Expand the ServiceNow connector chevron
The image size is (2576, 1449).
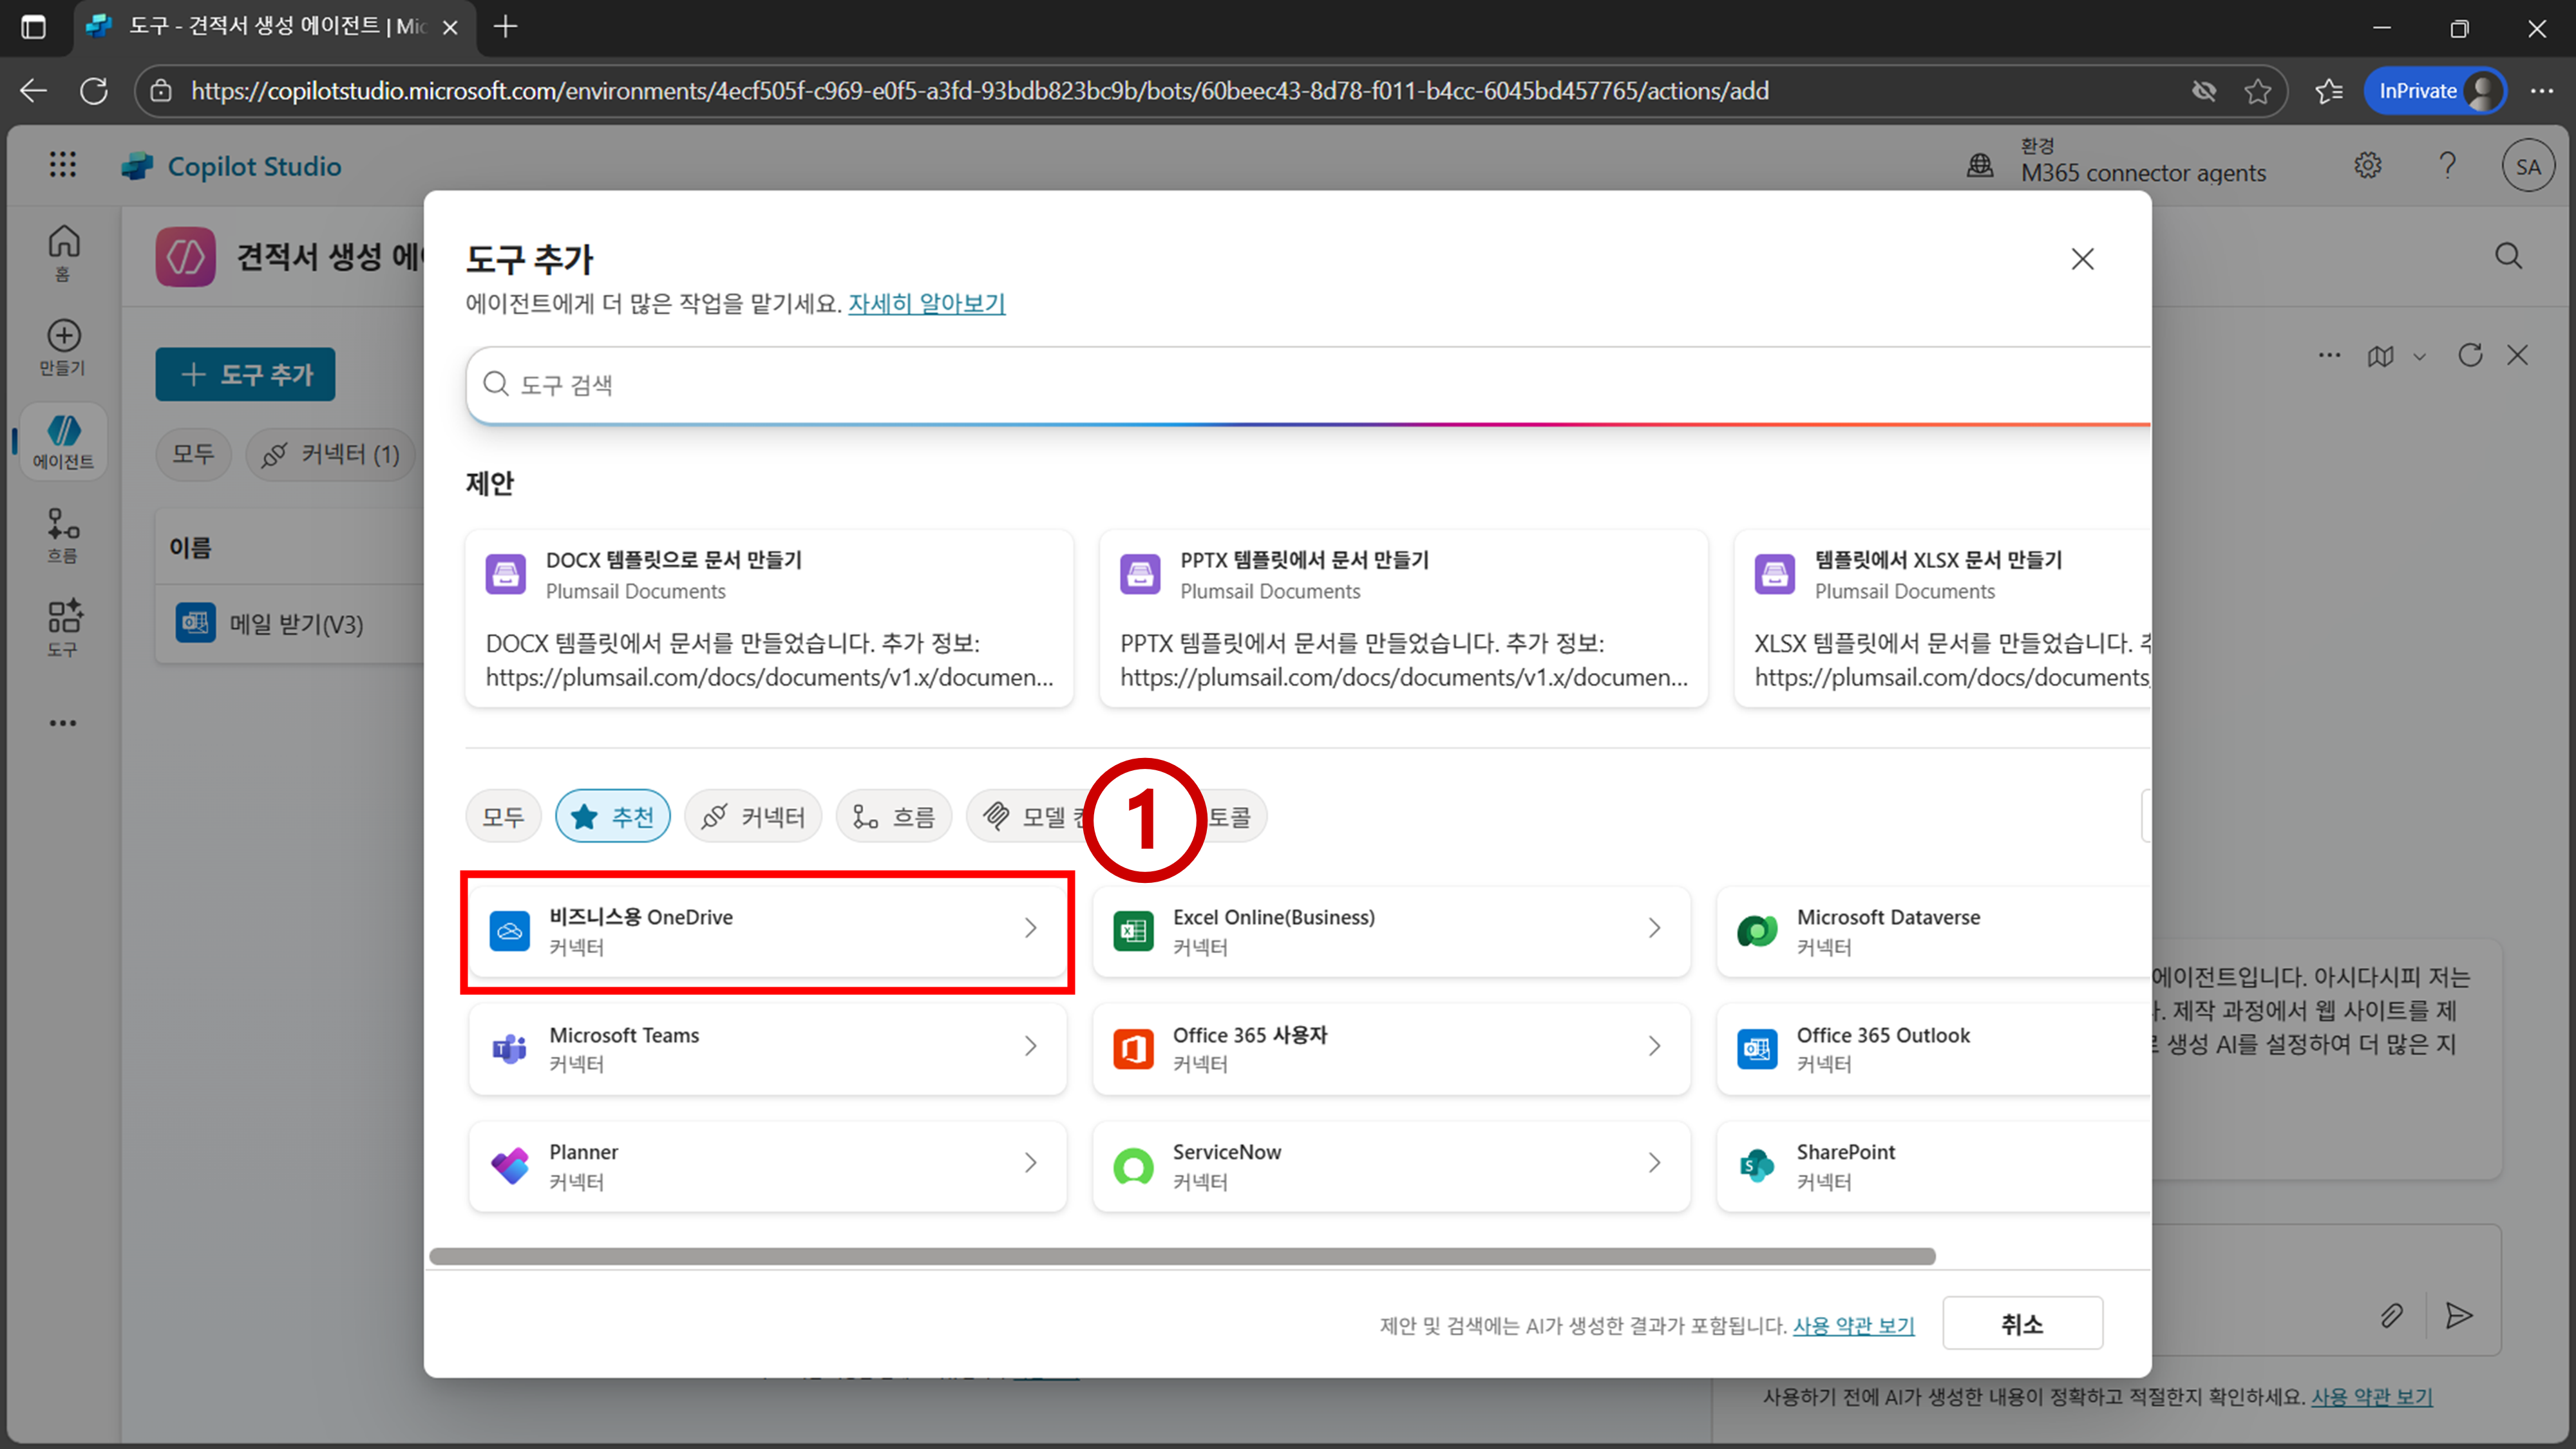1654,1163
